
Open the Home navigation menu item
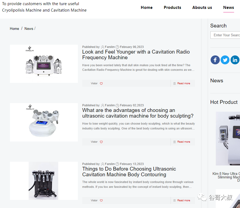(x=147, y=8)
